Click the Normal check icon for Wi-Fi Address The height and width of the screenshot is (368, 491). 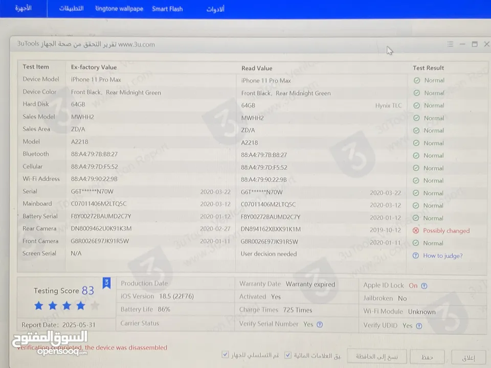pos(416,180)
